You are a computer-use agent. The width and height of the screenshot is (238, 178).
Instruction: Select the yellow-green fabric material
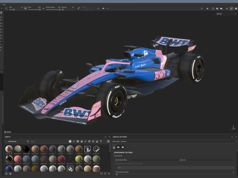[79, 159]
